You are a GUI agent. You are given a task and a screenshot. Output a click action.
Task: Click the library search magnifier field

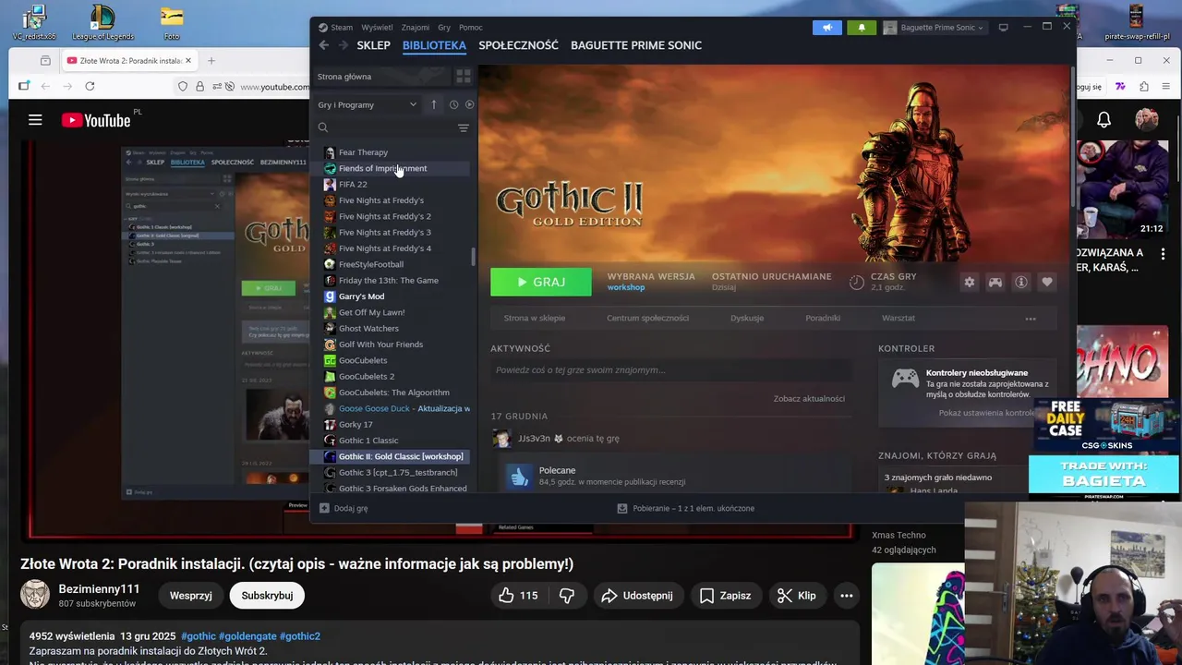pyautogui.click(x=323, y=127)
